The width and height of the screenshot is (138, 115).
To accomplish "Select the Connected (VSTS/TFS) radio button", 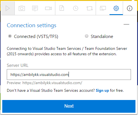I will point(10,36).
